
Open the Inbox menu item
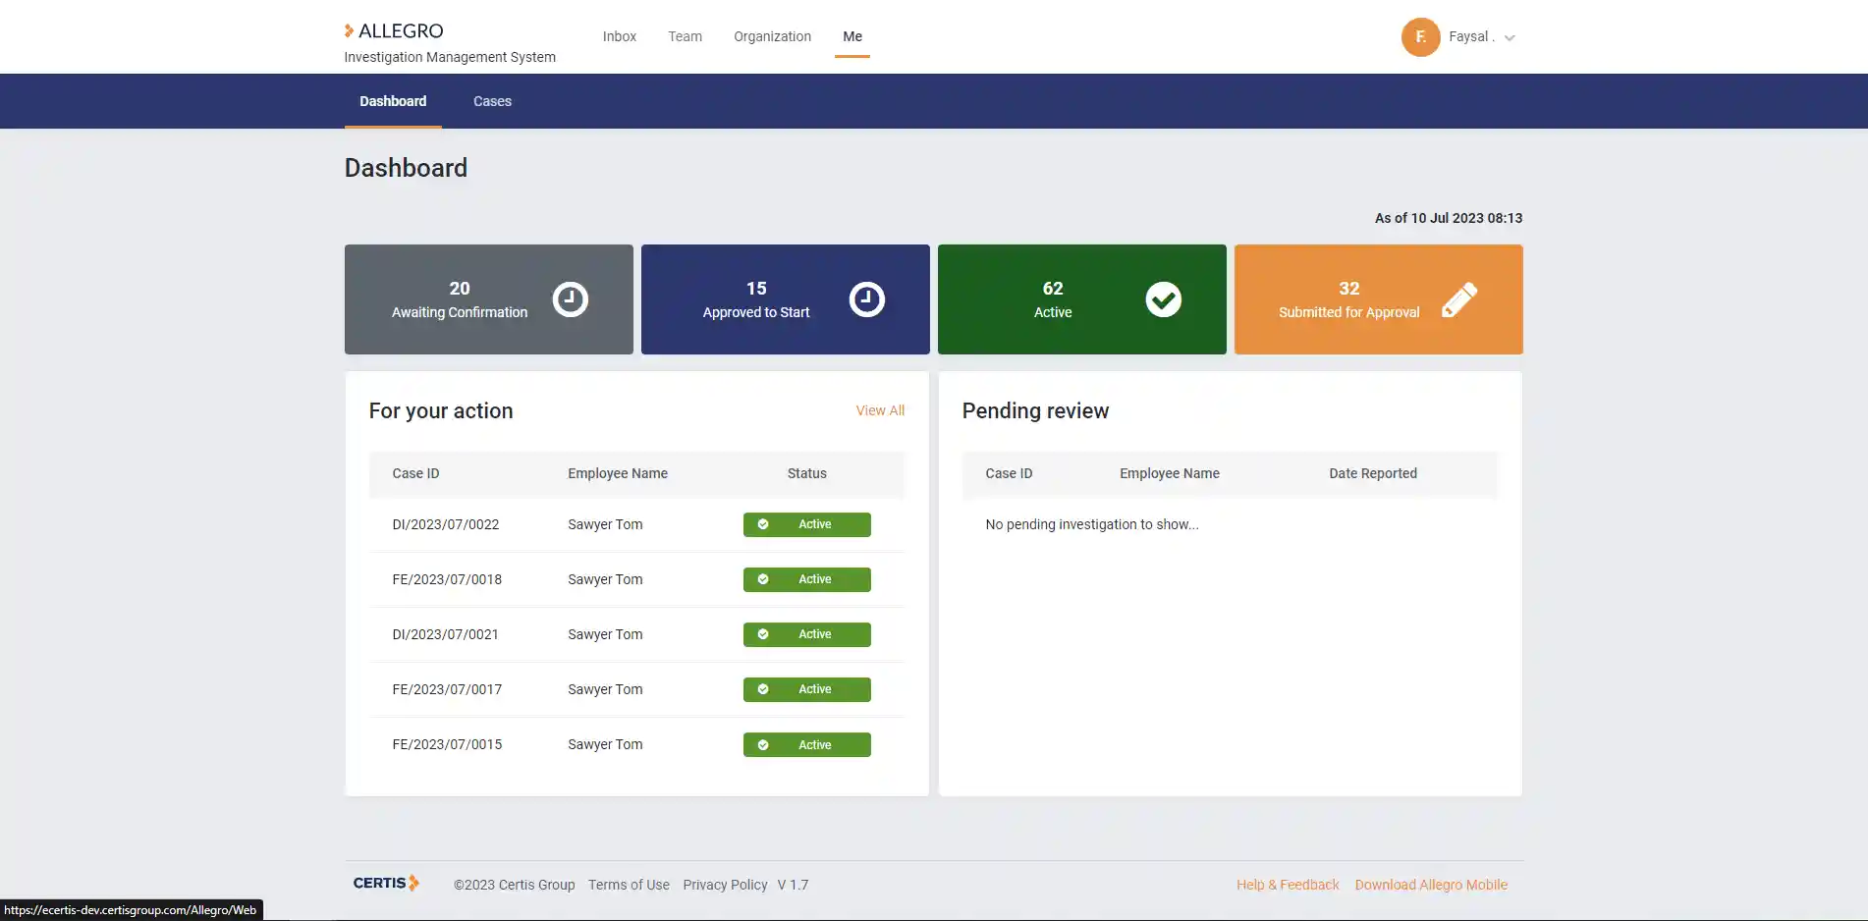coord(620,36)
